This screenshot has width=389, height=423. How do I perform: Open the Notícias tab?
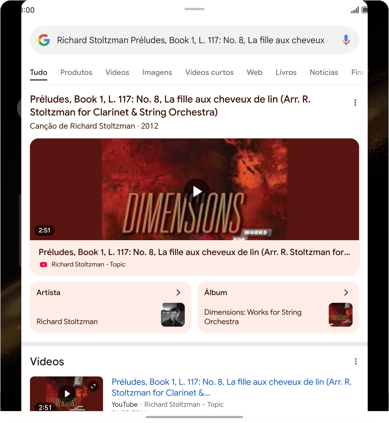(324, 72)
